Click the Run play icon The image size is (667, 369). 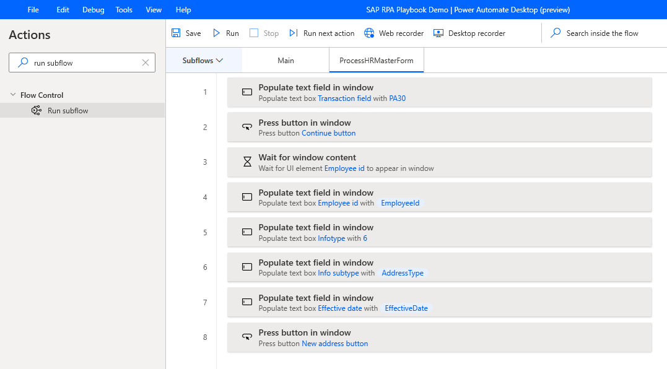pos(217,33)
